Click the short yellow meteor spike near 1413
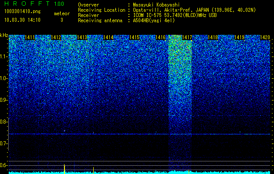 tap(93, 171)
